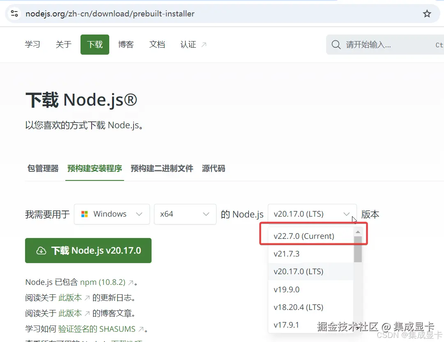Select the 下载 navigation button
Image resolution: width=444 pixels, height=342 pixels.
[95, 44]
